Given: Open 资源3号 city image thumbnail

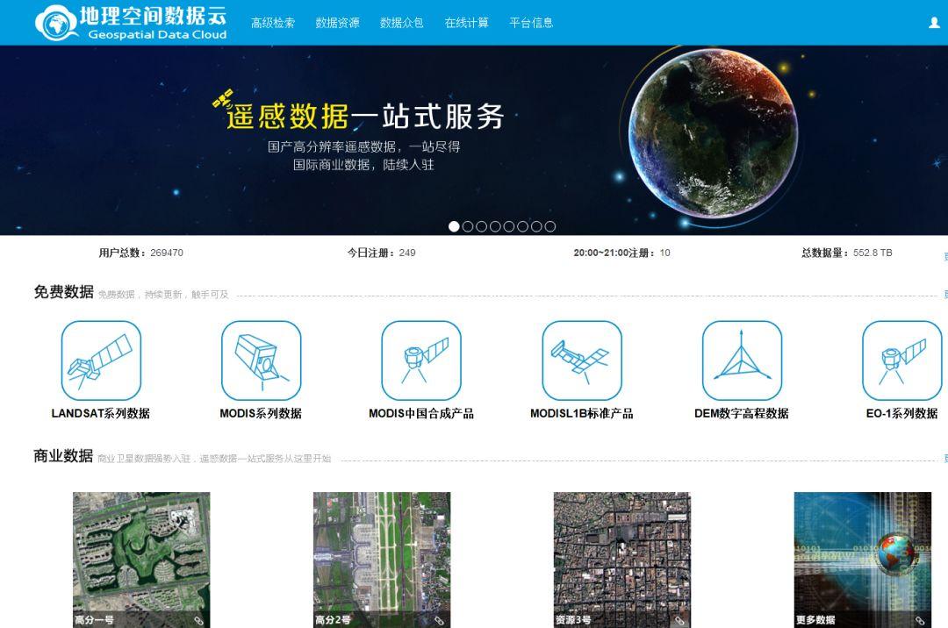Looking at the screenshot, I should pyautogui.click(x=622, y=560).
